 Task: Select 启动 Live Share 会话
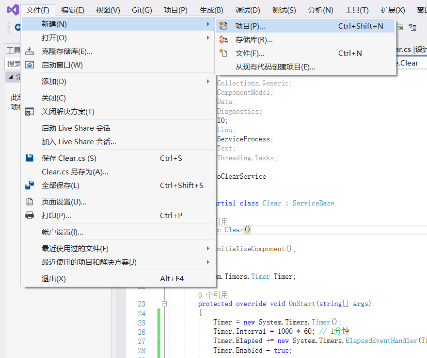(x=118, y=128)
